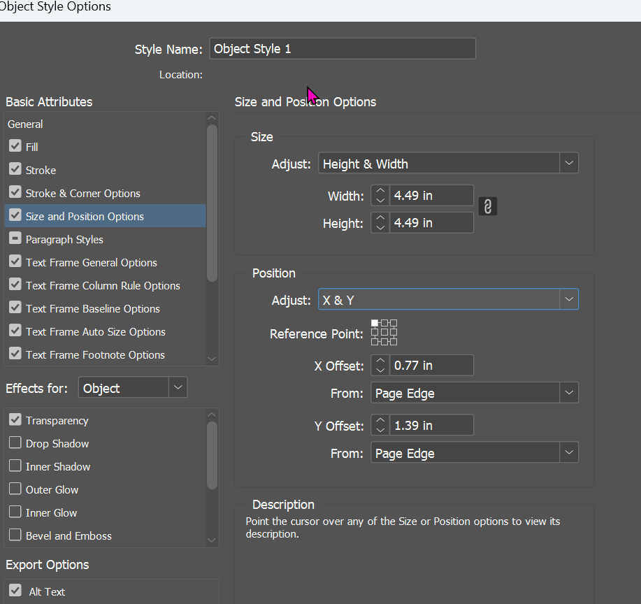Click the X Offset up stepper arrow
641x604 pixels.
pyautogui.click(x=380, y=361)
